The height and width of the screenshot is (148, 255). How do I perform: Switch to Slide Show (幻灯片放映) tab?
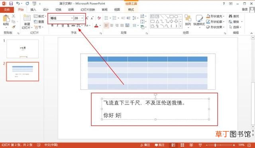(88, 10)
